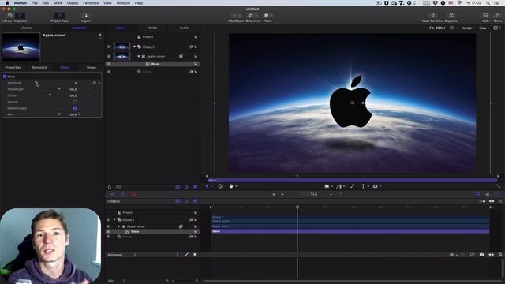This screenshot has width=505, height=284.
Task: Select the arrow Select/Transform tool below canvas
Action: [207, 186]
